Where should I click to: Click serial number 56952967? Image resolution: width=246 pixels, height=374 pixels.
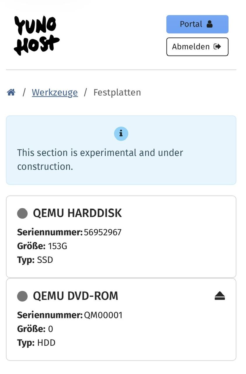point(103,232)
